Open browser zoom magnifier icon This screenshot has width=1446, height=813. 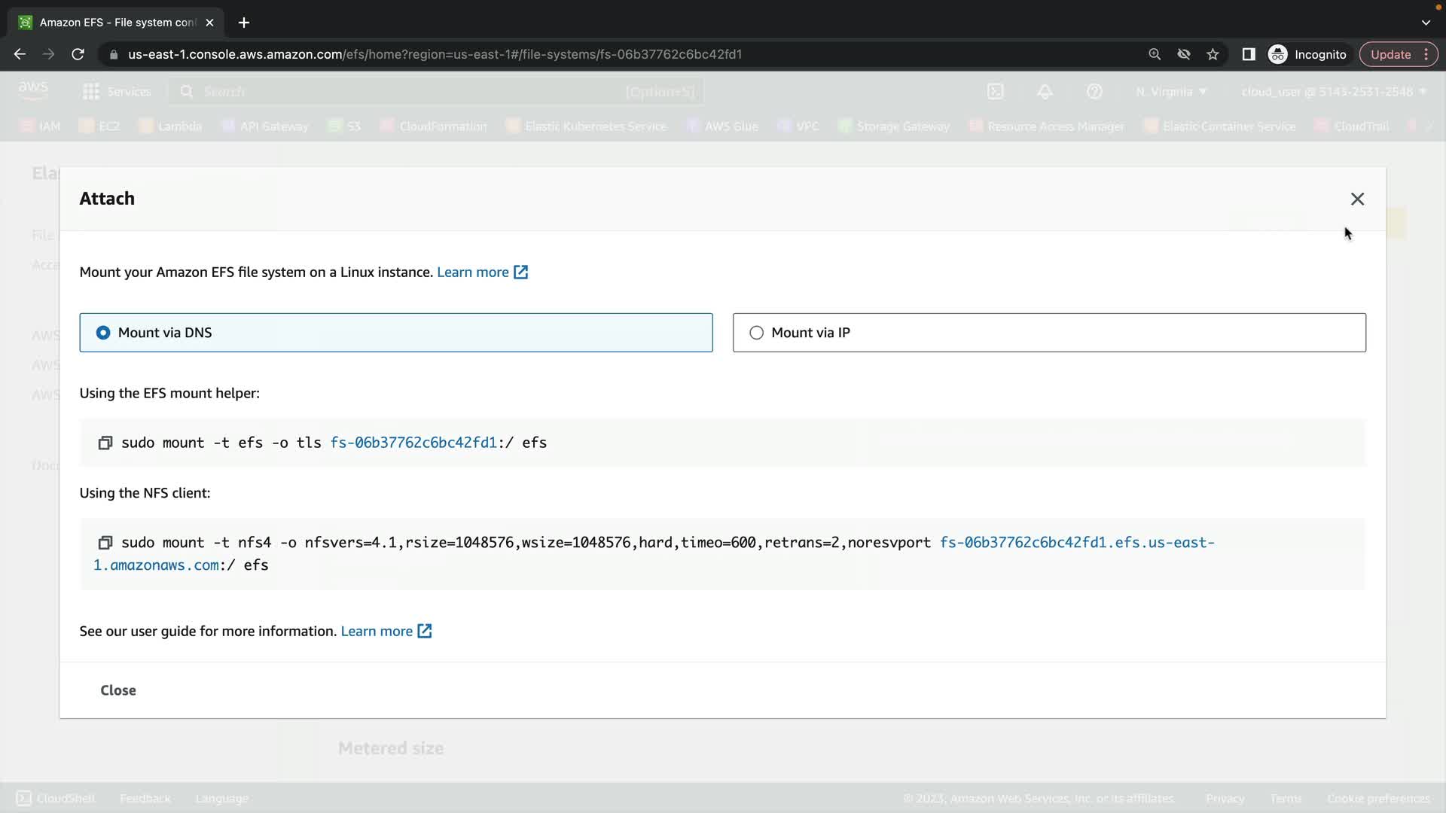tap(1155, 54)
